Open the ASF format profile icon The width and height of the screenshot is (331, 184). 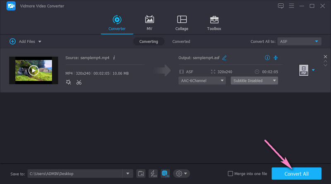tap(303, 70)
